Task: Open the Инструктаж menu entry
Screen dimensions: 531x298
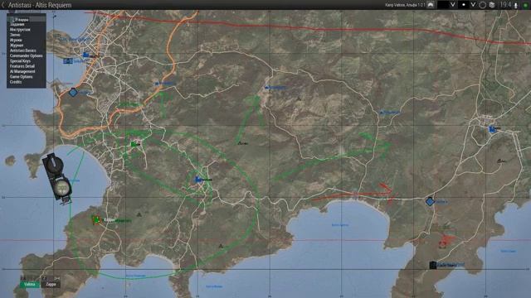Action: point(20,30)
